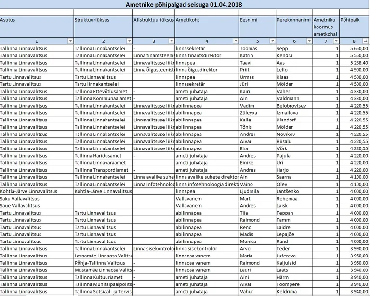Select the 'Struktuuriüksus' header cell
Viewport: 370px width, 296px height.
[x=104, y=27]
